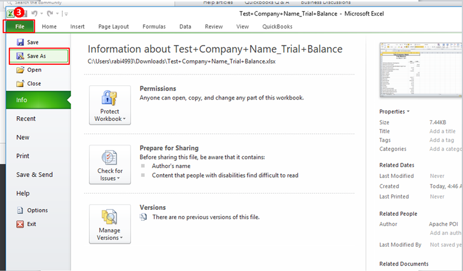Choose Save As in the File menu

click(x=39, y=56)
